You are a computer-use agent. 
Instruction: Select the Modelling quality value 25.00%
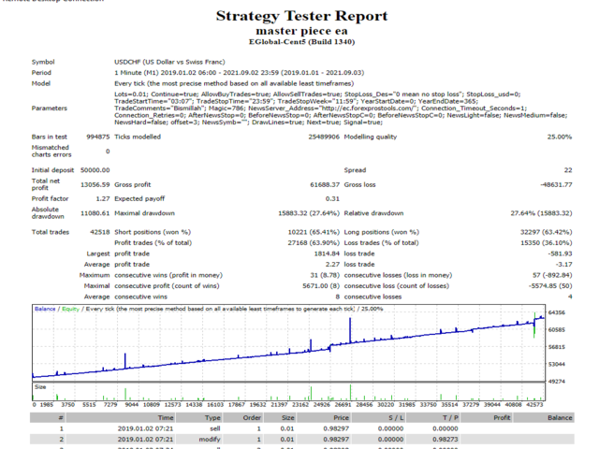[x=560, y=137]
